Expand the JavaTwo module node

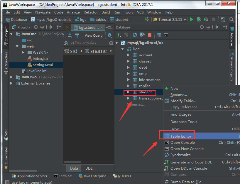[11, 77]
